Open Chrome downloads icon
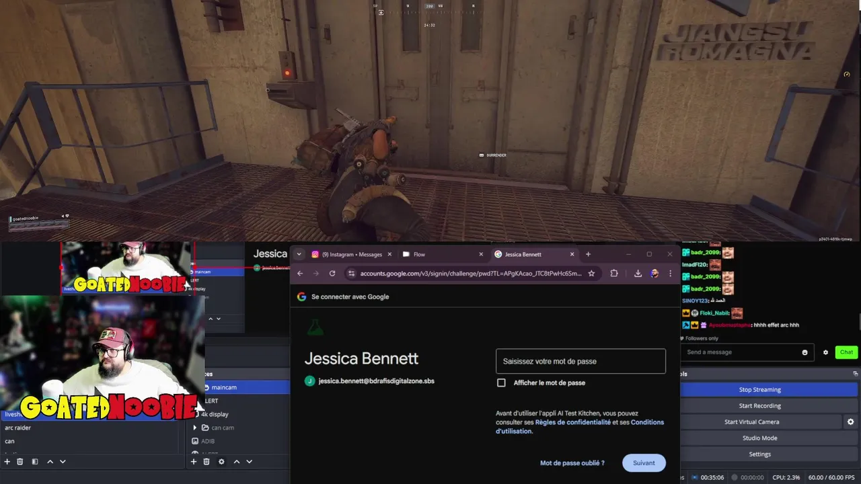 coord(638,274)
